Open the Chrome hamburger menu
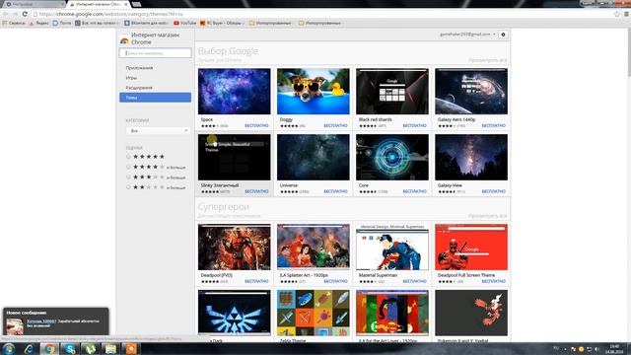This screenshot has width=631, height=355. (626, 14)
